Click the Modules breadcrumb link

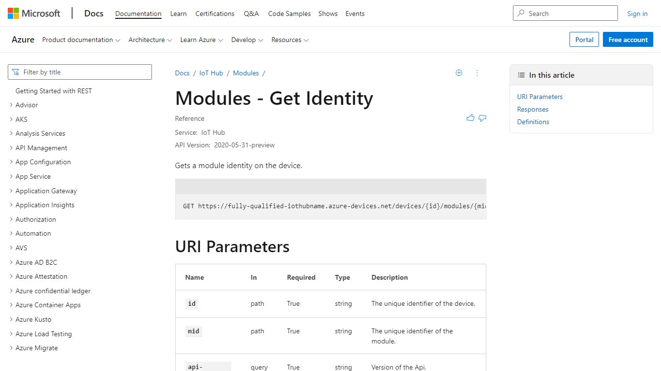point(246,73)
